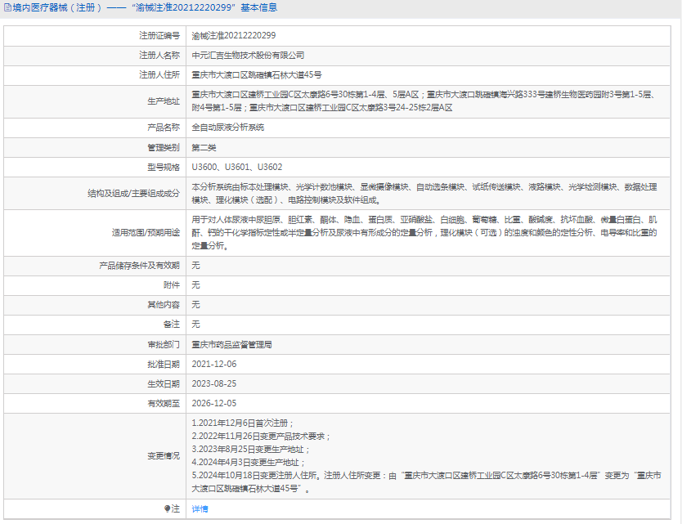Select registrant address 重庆市大渡口区跳磴镇石林大道45号

click(x=257, y=74)
